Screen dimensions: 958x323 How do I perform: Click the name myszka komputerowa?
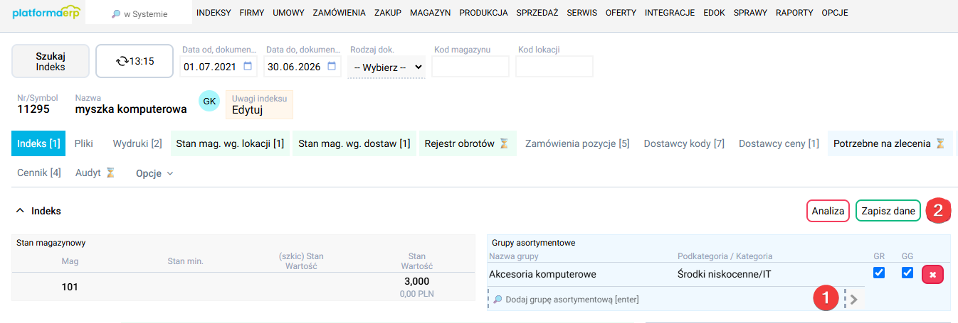(131, 109)
